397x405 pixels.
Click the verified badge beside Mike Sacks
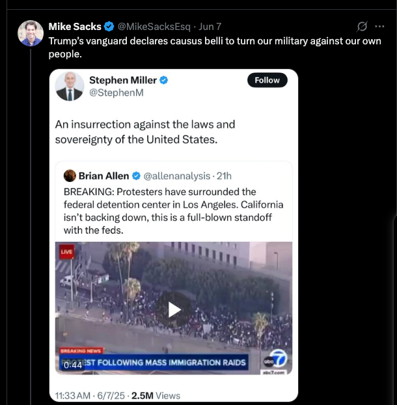click(109, 27)
